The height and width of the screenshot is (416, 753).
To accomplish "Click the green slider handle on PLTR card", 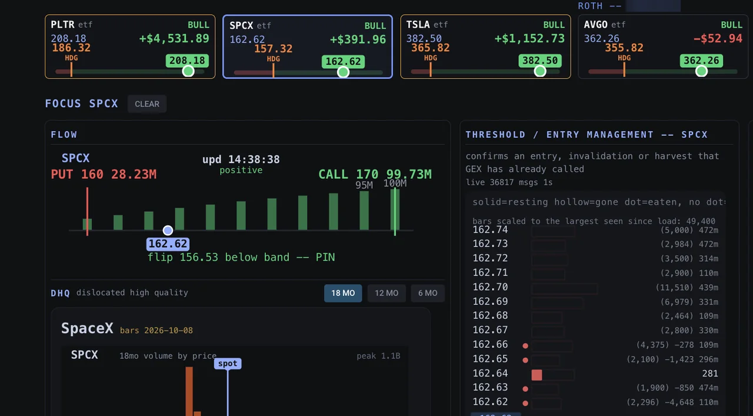I will coord(188,71).
